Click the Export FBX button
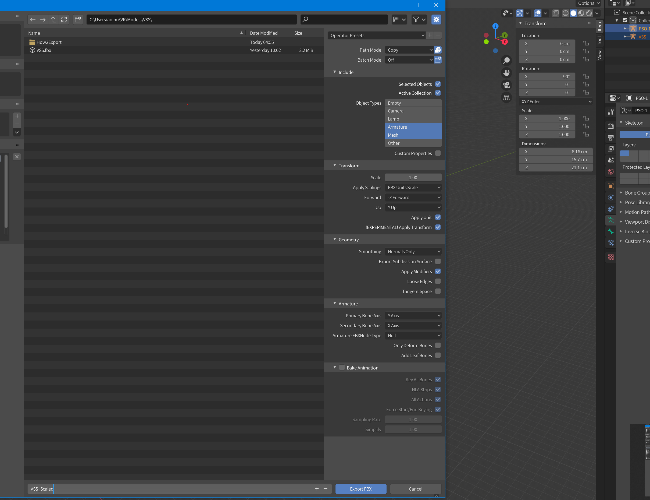Viewport: 650px width, 500px height. (360, 489)
